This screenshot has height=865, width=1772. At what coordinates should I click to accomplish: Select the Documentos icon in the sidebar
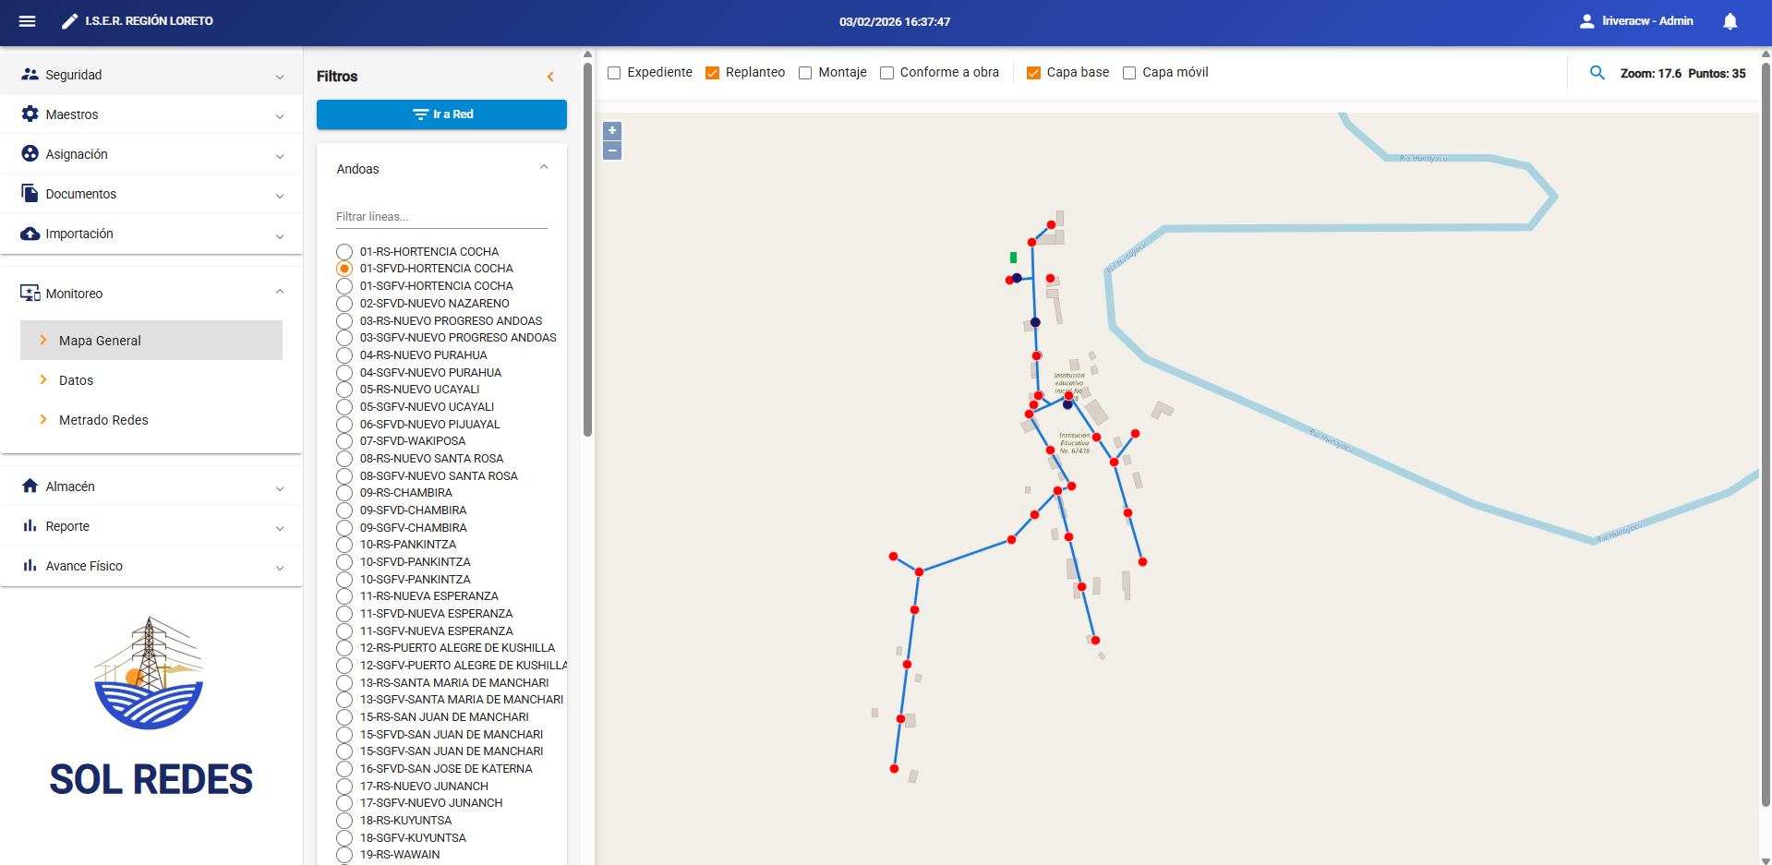(30, 193)
